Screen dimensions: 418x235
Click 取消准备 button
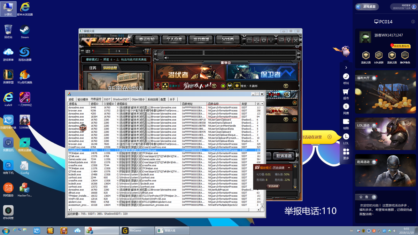click(284, 156)
